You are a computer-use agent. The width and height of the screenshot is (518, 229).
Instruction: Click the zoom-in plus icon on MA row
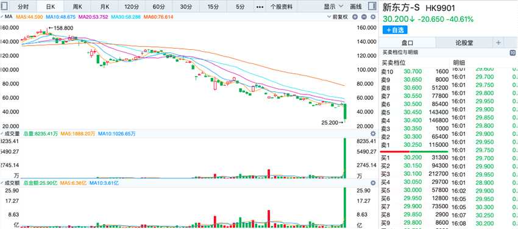point(355,17)
